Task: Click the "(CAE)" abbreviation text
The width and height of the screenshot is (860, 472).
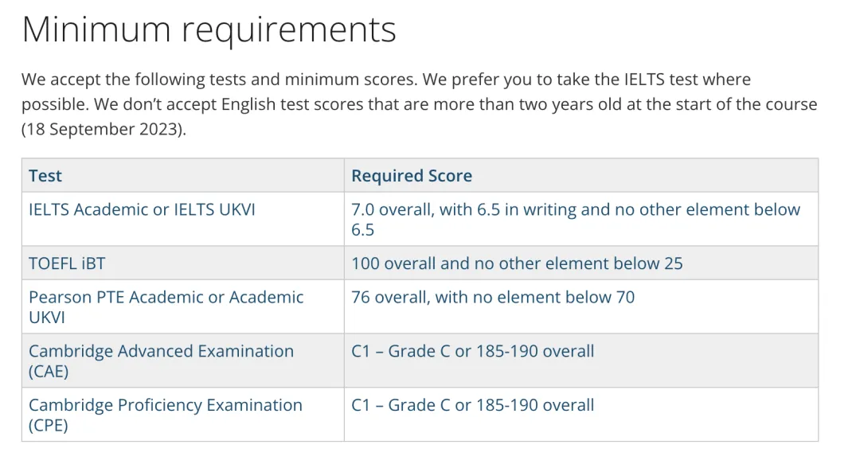Action: click(49, 372)
